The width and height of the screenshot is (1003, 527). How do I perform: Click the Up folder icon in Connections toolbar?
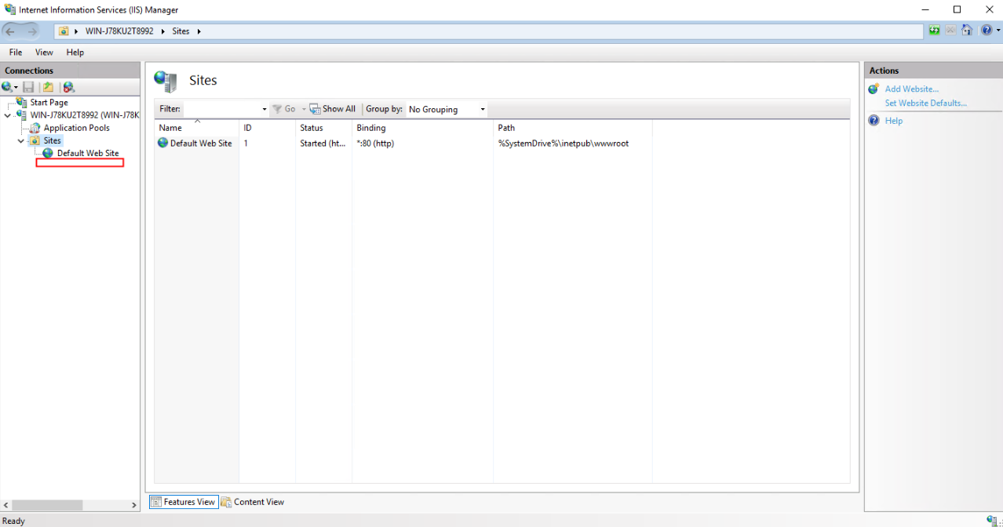[x=49, y=87]
